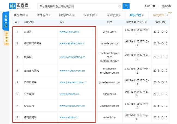Clear the search box with the X icon

pos(120,6)
